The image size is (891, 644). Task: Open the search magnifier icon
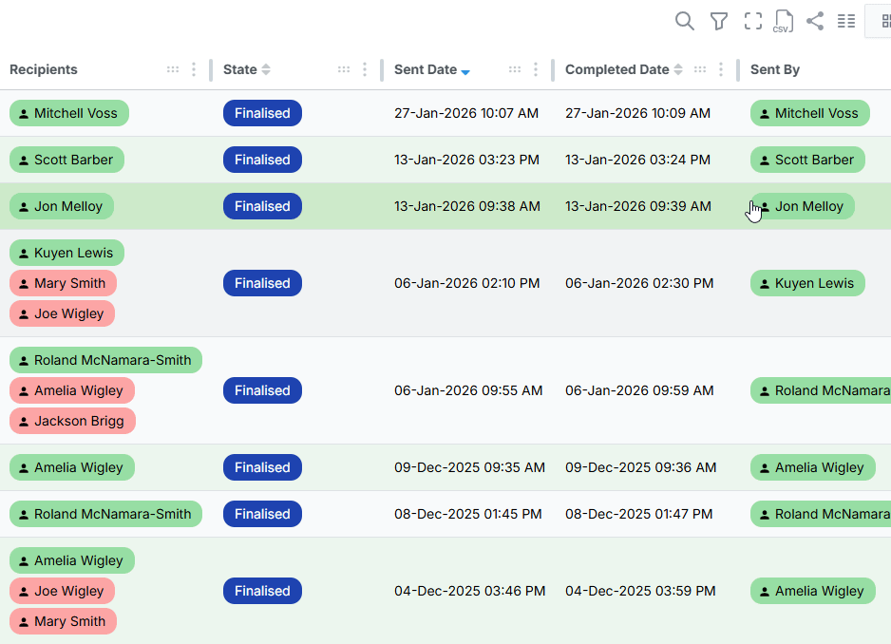point(684,21)
